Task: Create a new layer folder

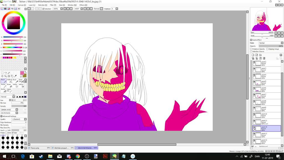Action: click(x=260, y=55)
